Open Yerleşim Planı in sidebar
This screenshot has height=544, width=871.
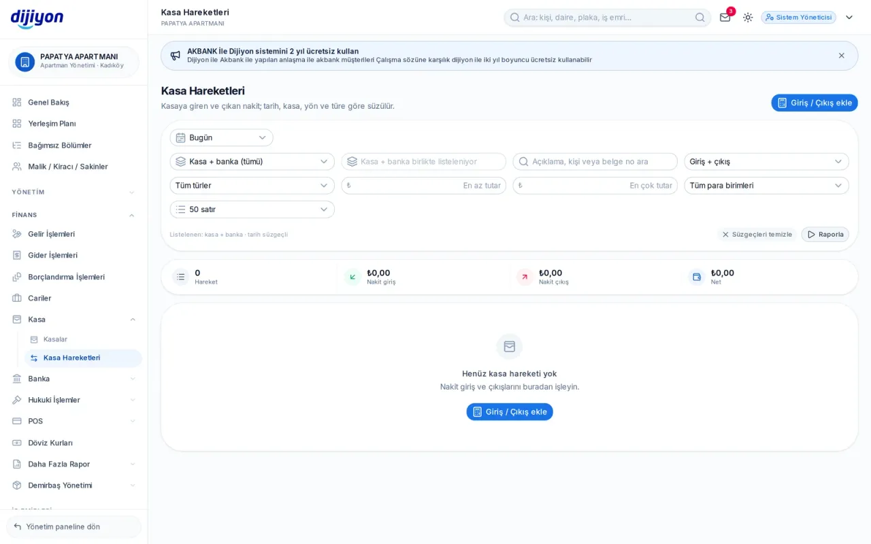point(73,124)
